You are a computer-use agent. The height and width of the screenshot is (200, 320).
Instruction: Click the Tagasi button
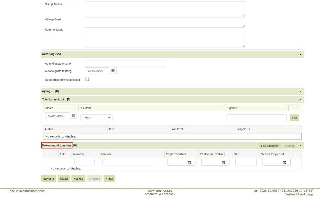click(x=64, y=178)
